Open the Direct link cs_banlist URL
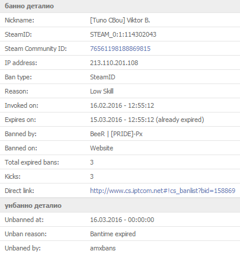The image size is (240, 254). (x=162, y=191)
